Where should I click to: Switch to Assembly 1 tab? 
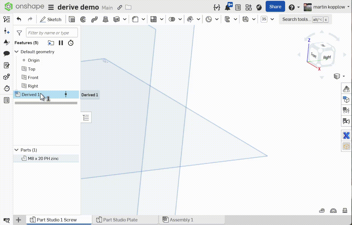click(x=192, y=220)
